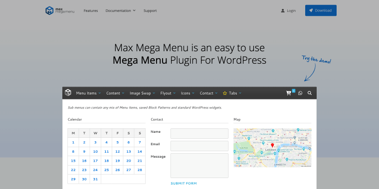
Task: Select calendar date 17
Action: 95,161
